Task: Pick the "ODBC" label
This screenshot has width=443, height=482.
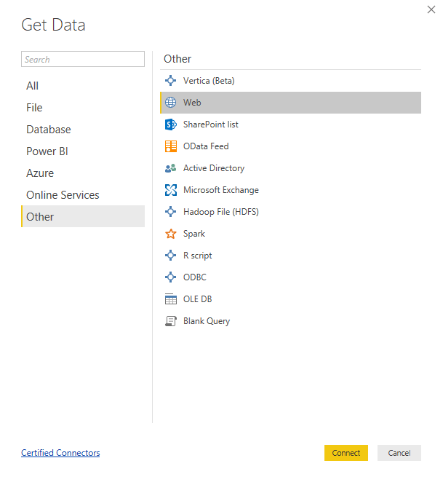Action: [195, 277]
